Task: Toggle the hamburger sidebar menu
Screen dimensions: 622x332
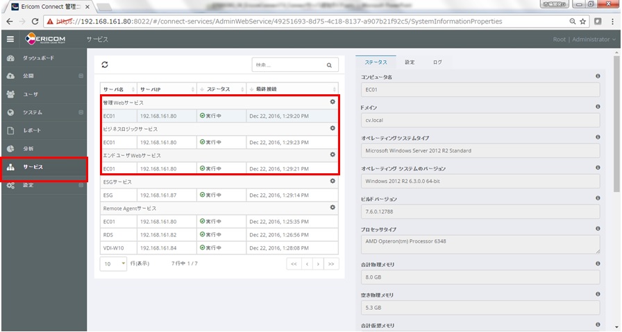Action: click(x=10, y=40)
